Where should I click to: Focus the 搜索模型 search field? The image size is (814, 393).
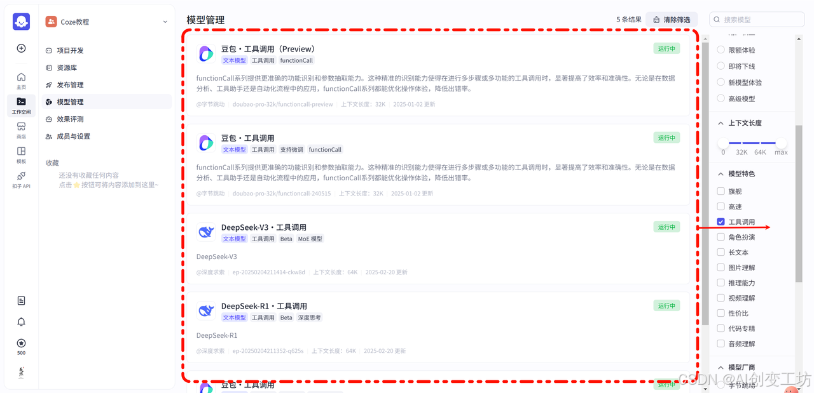[x=757, y=20]
